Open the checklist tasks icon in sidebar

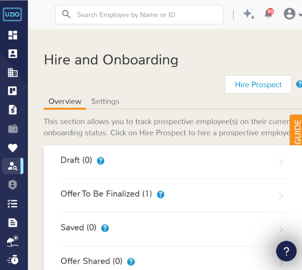[x=13, y=204]
